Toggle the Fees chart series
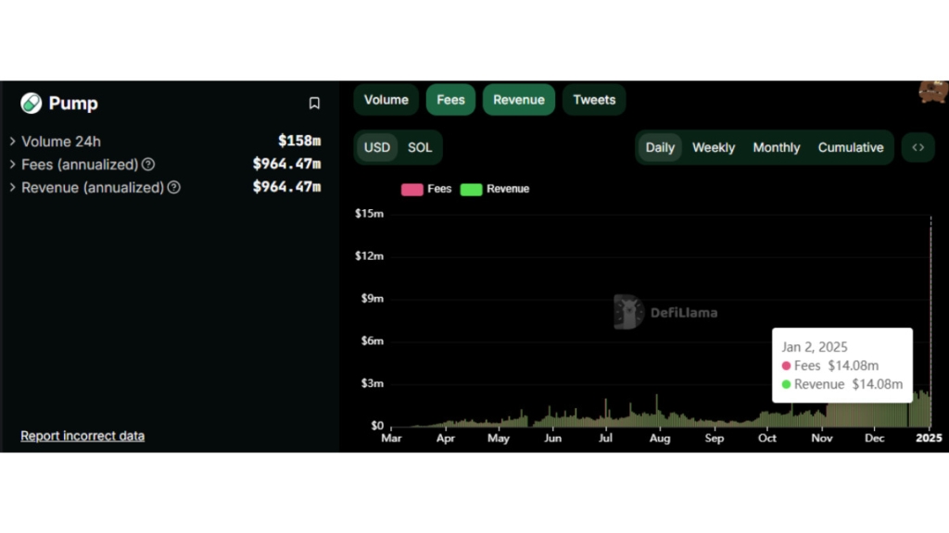949x533 pixels. point(451,100)
